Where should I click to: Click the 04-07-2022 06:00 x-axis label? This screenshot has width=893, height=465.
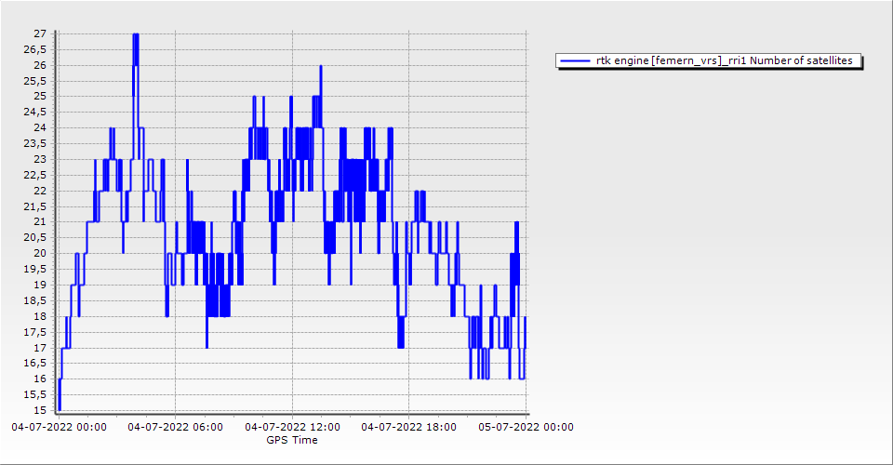(x=175, y=428)
